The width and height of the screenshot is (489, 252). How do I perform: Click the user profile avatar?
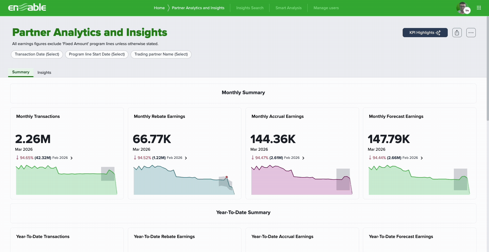click(x=462, y=8)
